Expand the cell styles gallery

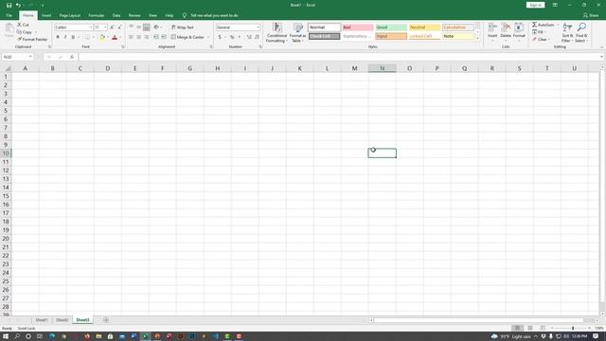[477, 39]
